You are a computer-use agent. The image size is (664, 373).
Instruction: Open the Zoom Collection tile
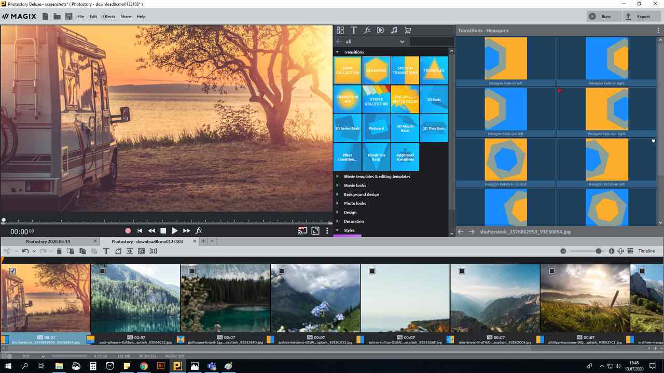348,70
